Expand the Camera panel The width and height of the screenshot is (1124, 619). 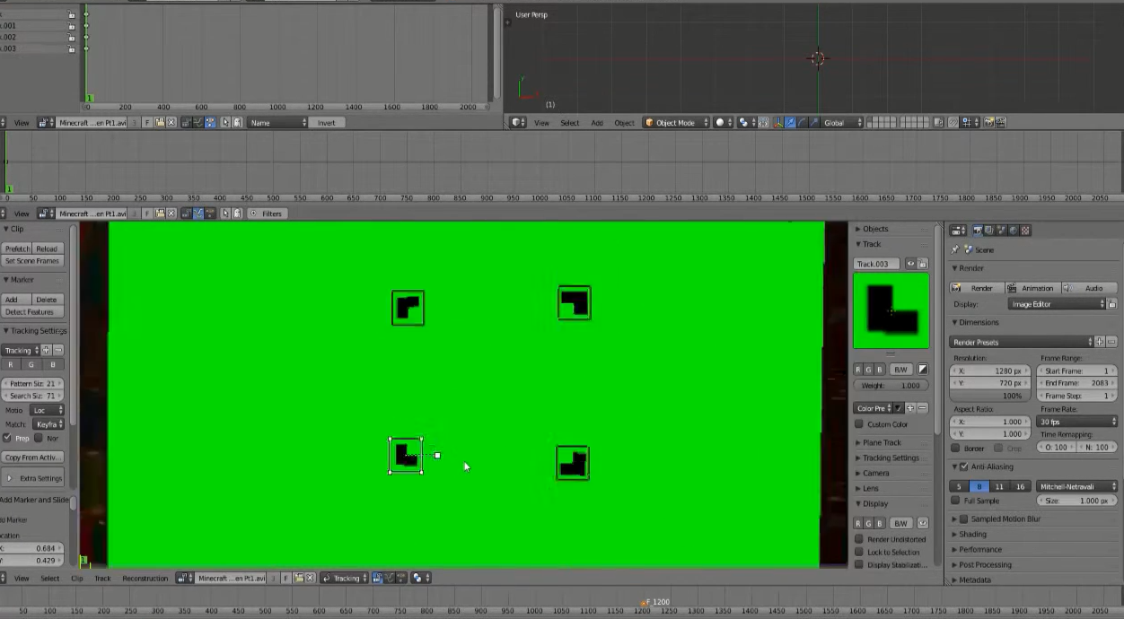(875, 473)
